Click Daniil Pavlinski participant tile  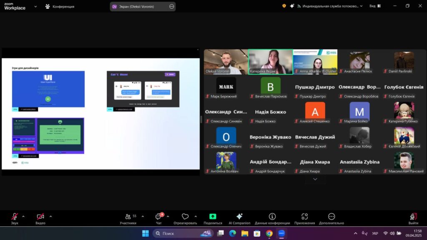[x=404, y=62]
